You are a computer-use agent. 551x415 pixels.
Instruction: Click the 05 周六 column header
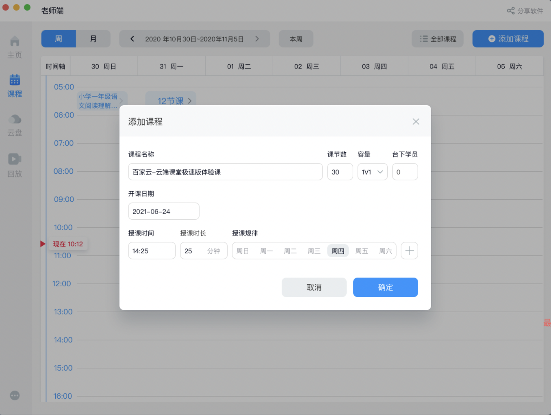tap(510, 66)
